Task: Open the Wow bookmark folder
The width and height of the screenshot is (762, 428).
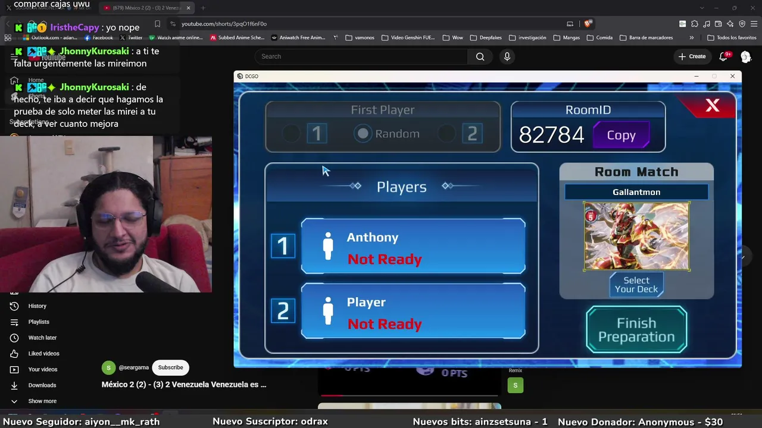Action: point(453,37)
